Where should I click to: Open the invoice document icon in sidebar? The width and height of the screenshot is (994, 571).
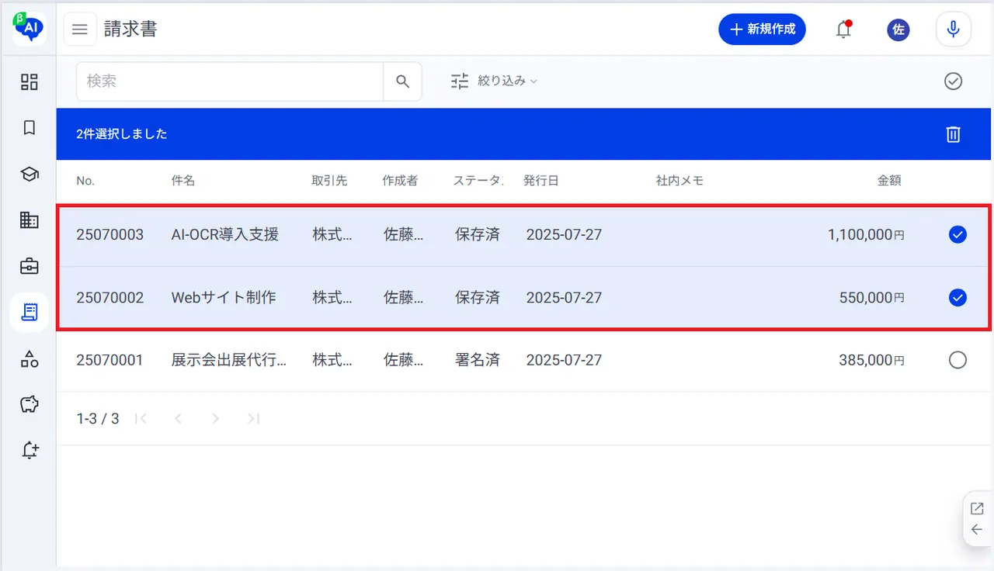(x=30, y=312)
